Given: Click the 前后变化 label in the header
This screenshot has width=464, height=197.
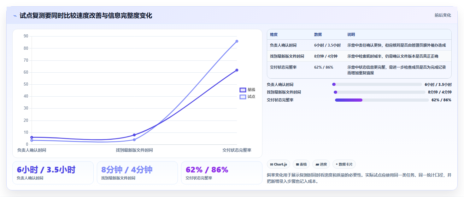Looking at the screenshot, I should pyautogui.click(x=443, y=15).
